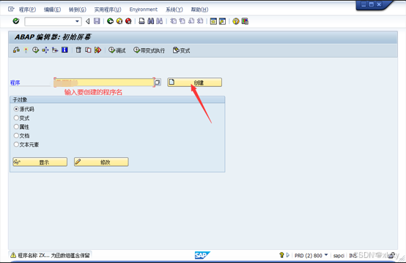Select the 文本元素 radio button
The width and height of the screenshot is (406, 263).
click(x=16, y=144)
